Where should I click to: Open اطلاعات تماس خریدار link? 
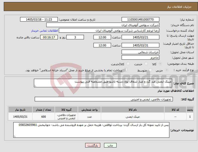(44, 31)
